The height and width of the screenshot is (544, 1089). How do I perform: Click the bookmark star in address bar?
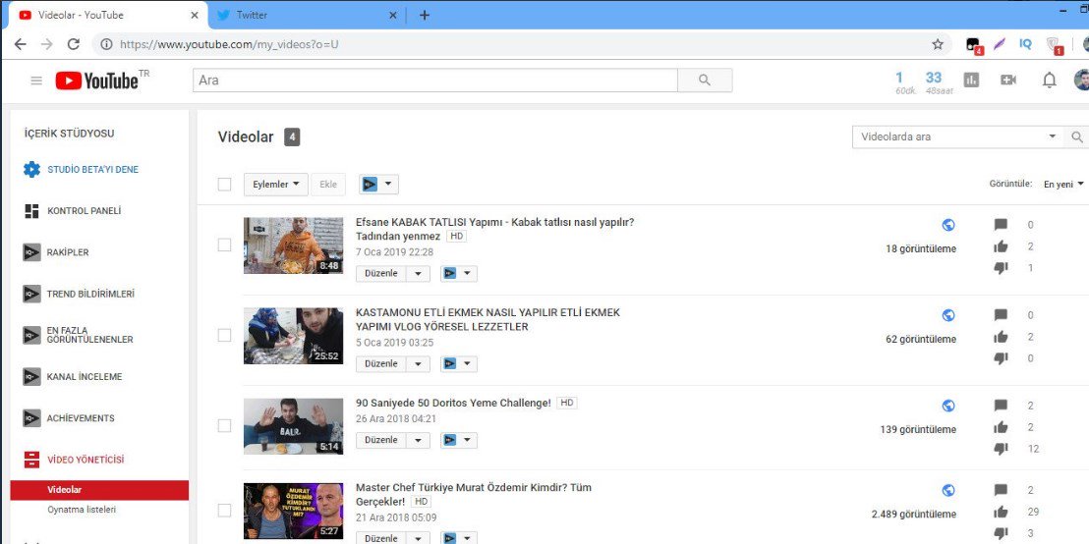coord(938,44)
